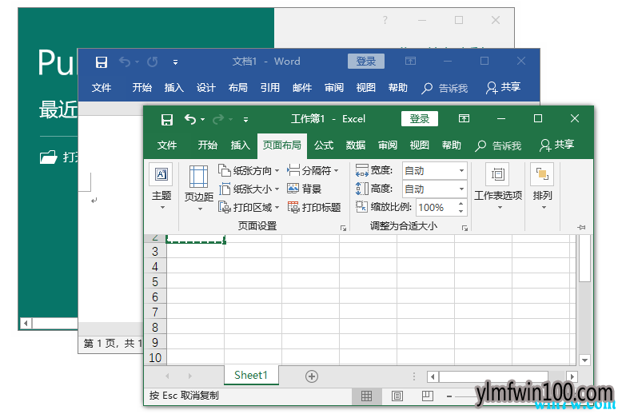Zoom out with the minus button in Excel
This screenshot has width=622, height=414.
449,396
